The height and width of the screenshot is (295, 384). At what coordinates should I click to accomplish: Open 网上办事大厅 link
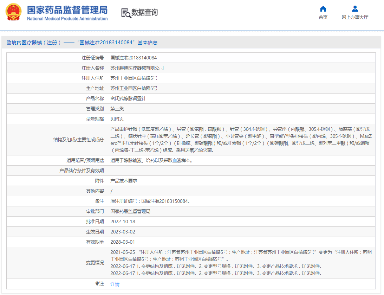coord(355,17)
